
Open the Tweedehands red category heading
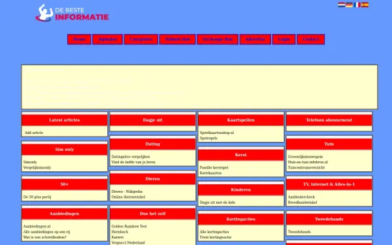(329, 220)
